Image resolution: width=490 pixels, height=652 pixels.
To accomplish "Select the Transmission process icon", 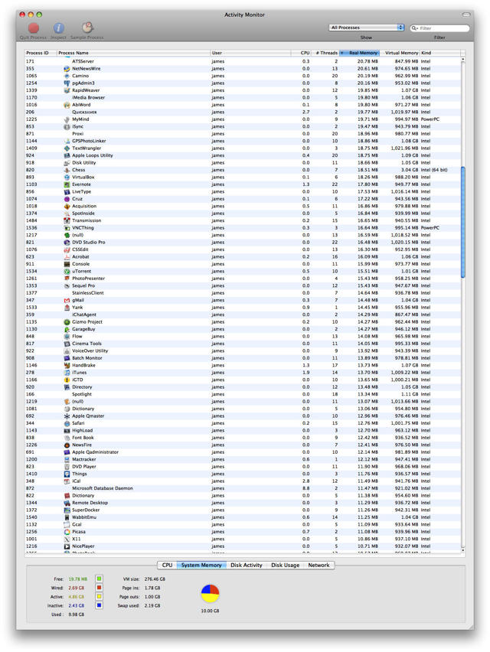I will 67,220.
